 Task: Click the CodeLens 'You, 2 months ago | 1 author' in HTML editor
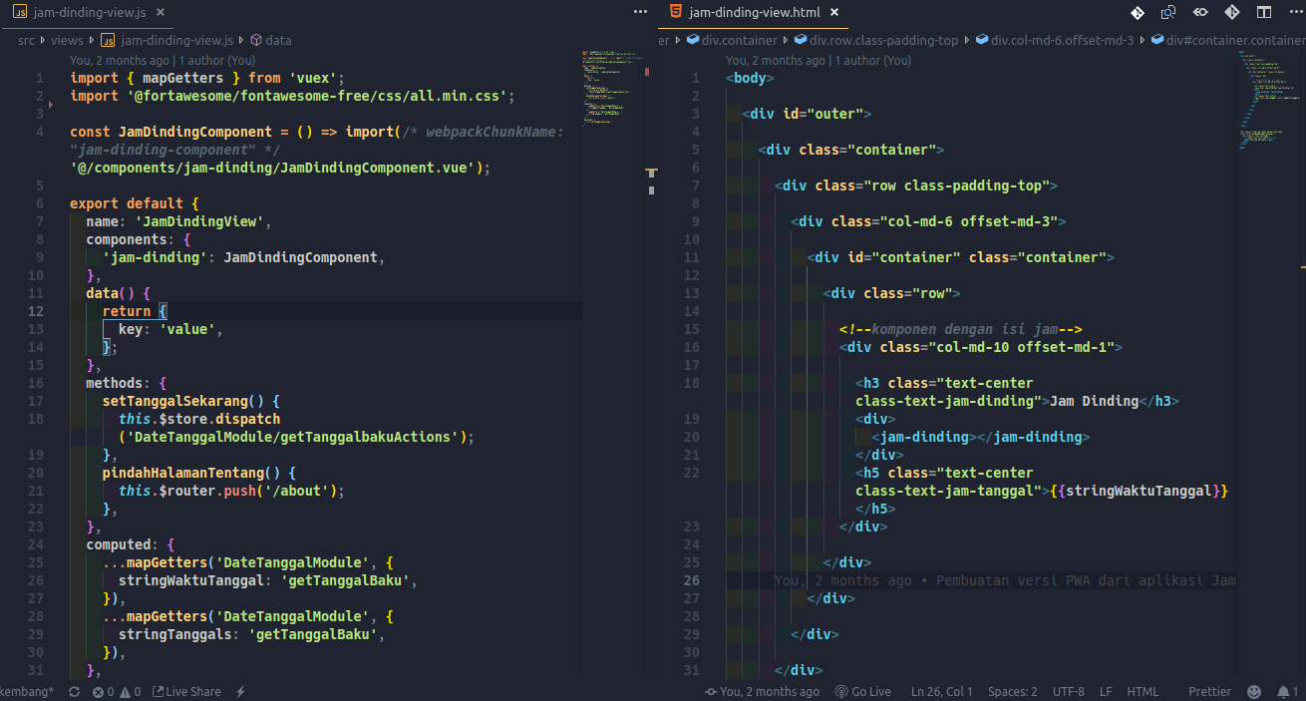pyautogui.click(x=818, y=60)
